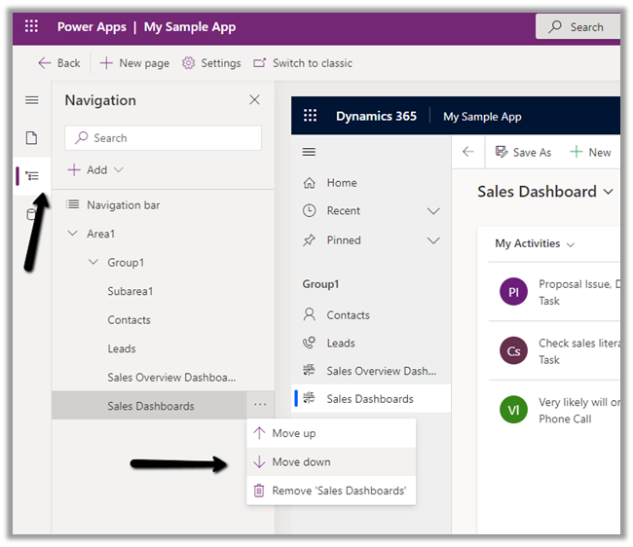Collapse the Area1 tree node

73,234
